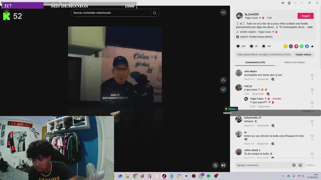Click the embed code icon

(291, 46)
